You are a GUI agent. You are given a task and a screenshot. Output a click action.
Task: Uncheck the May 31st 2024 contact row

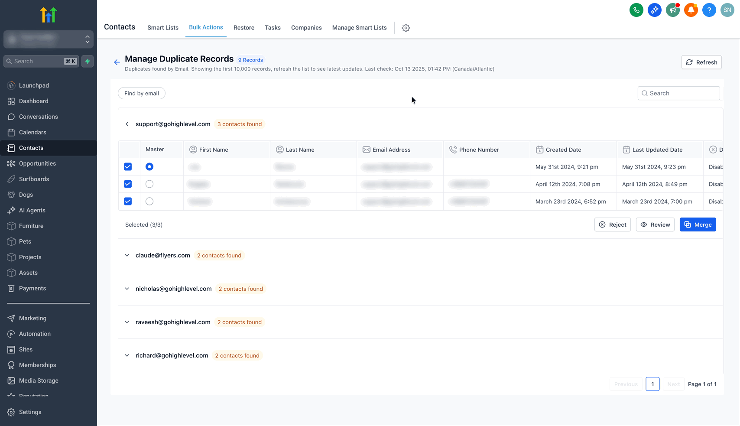[128, 167]
